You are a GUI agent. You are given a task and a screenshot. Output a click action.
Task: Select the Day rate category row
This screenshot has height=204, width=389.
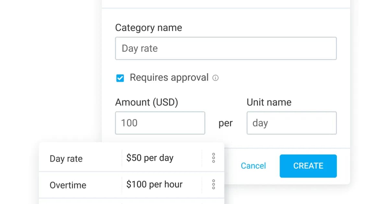pos(66,159)
